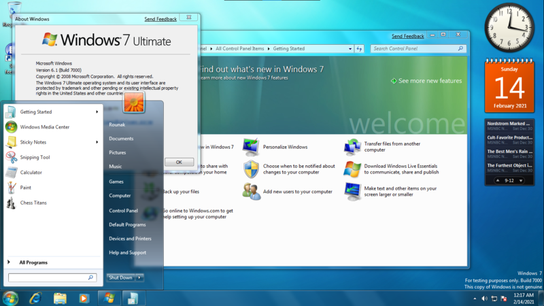Click the Shut Down button
This screenshot has height=306, width=544.
(121, 277)
